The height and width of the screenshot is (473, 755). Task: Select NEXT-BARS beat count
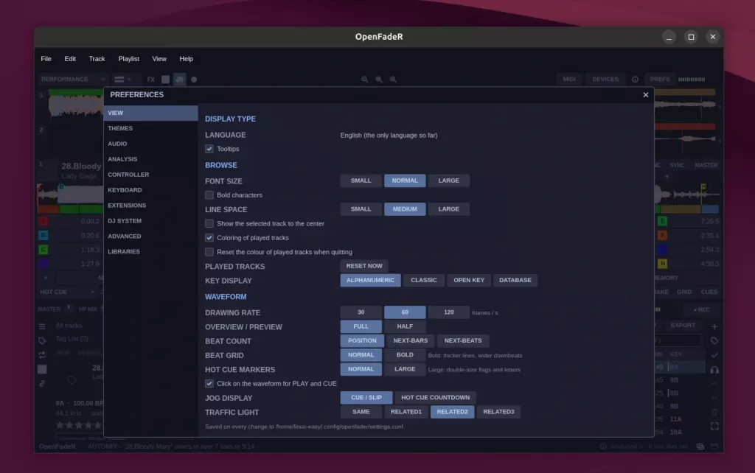pyautogui.click(x=410, y=340)
